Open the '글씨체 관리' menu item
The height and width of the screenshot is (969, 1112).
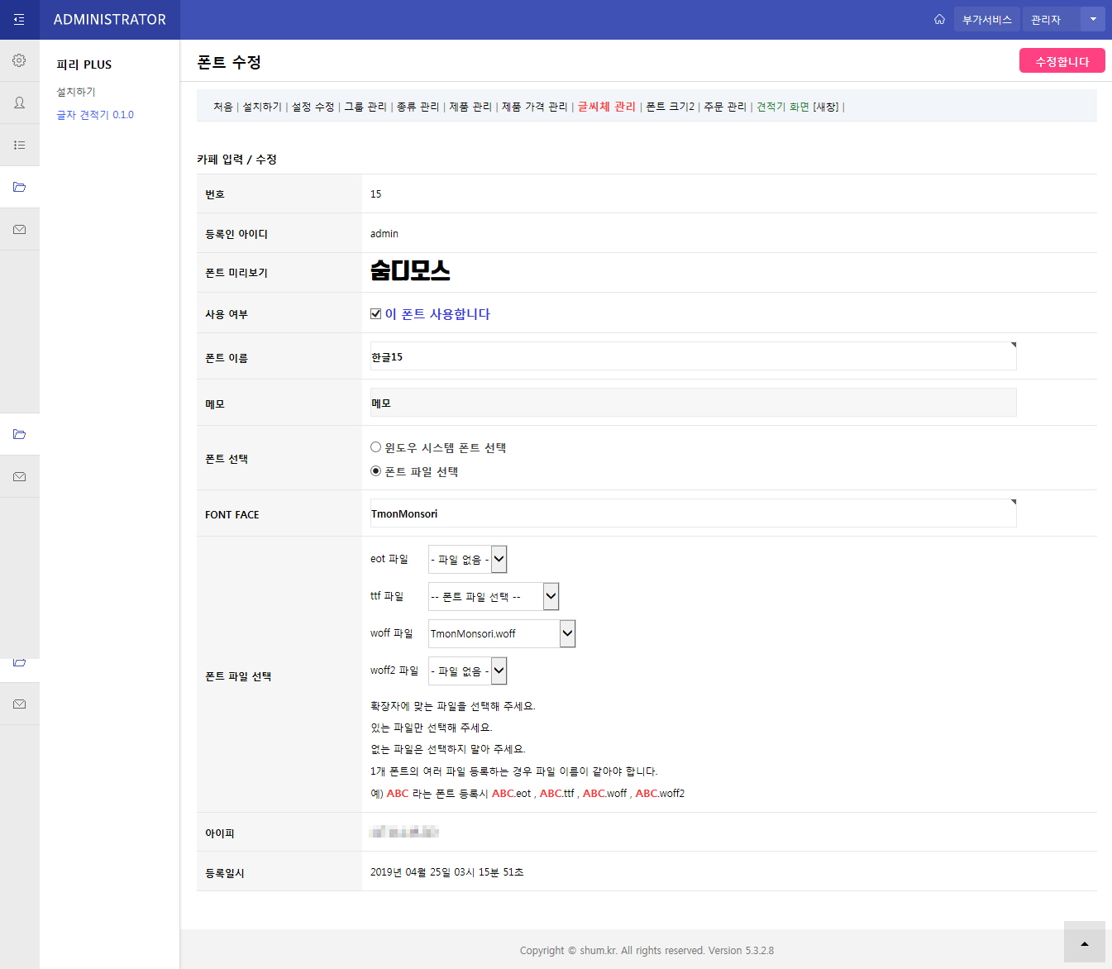coord(606,107)
